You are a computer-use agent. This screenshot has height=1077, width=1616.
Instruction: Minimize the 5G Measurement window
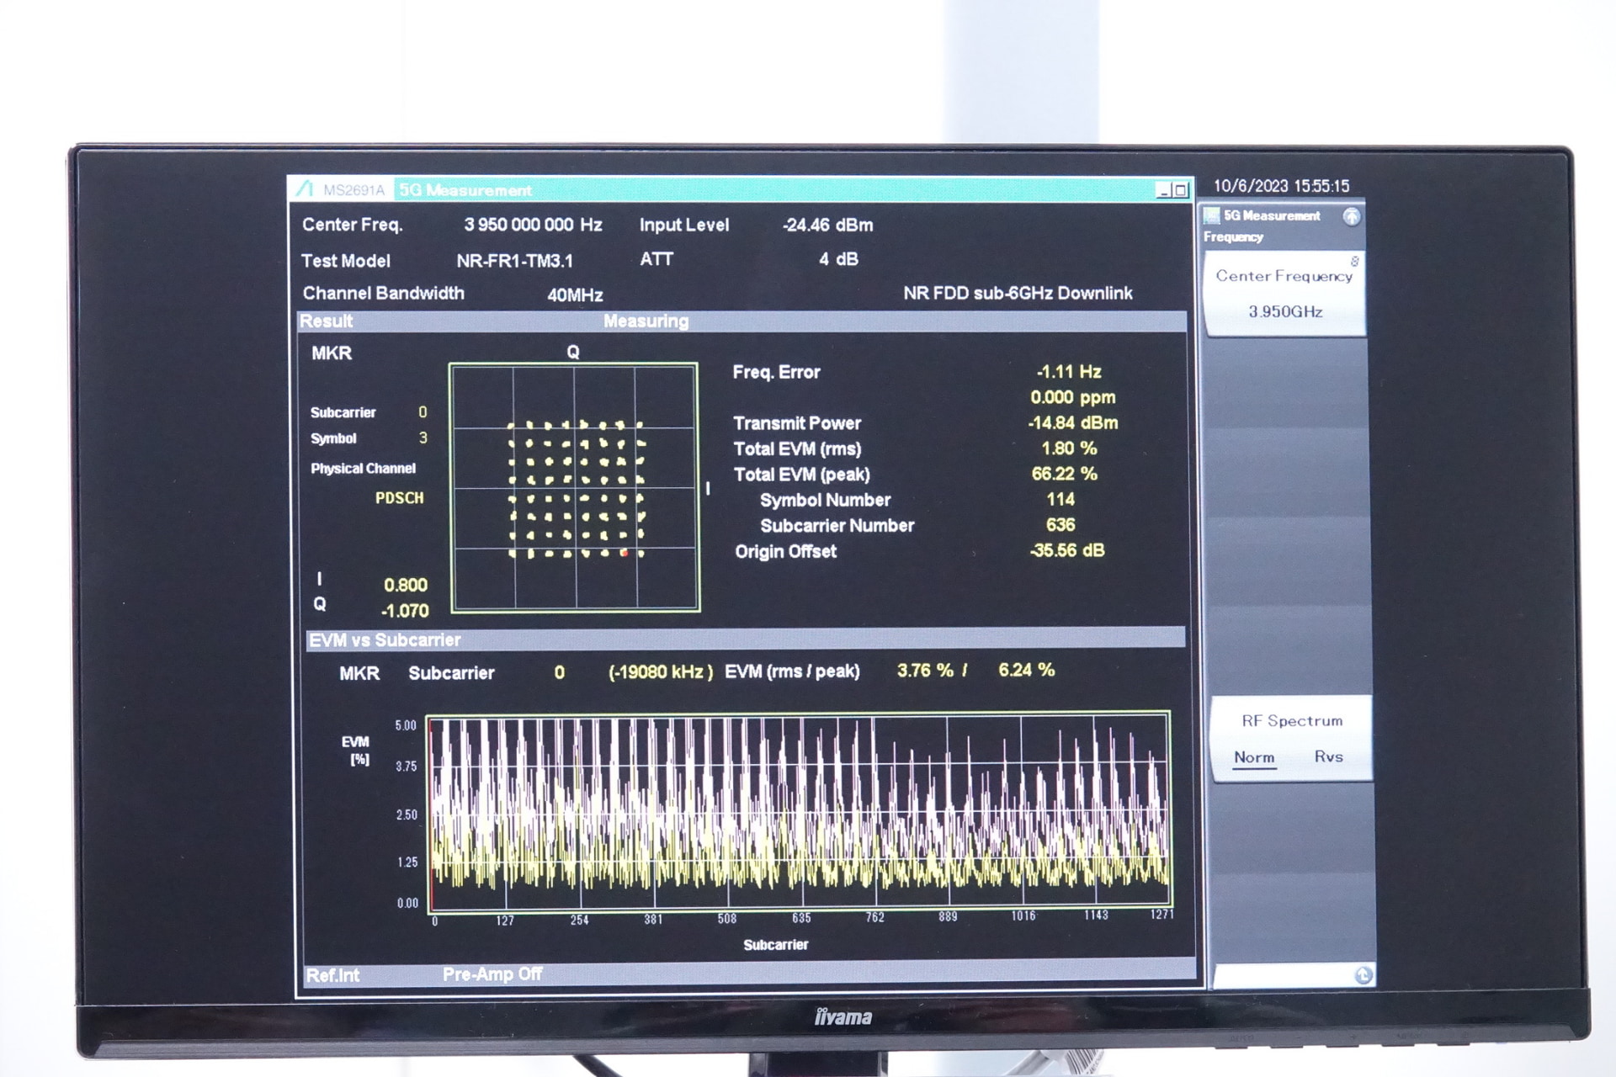tap(1164, 191)
